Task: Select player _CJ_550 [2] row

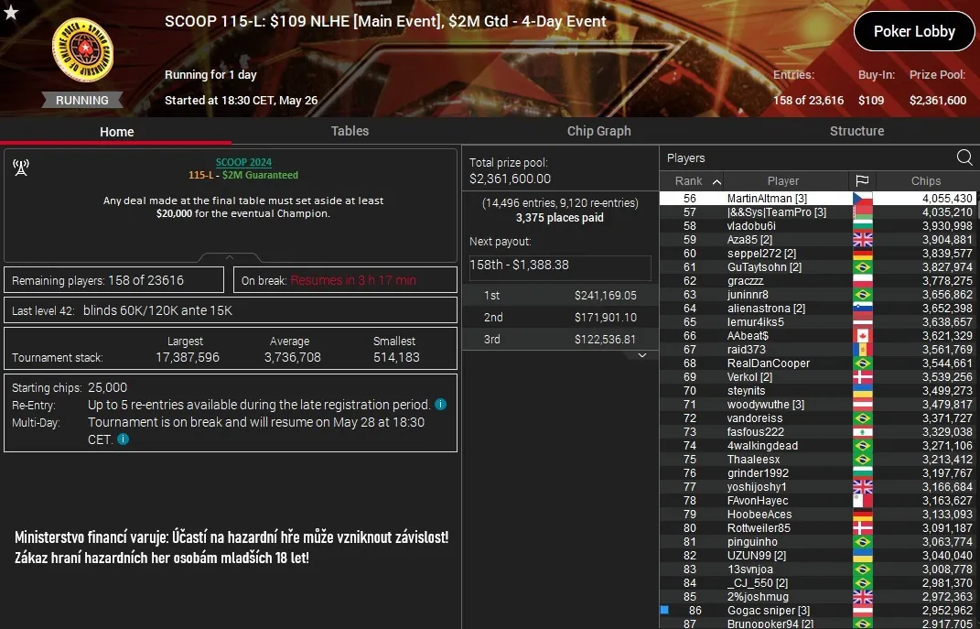Action: (x=817, y=583)
